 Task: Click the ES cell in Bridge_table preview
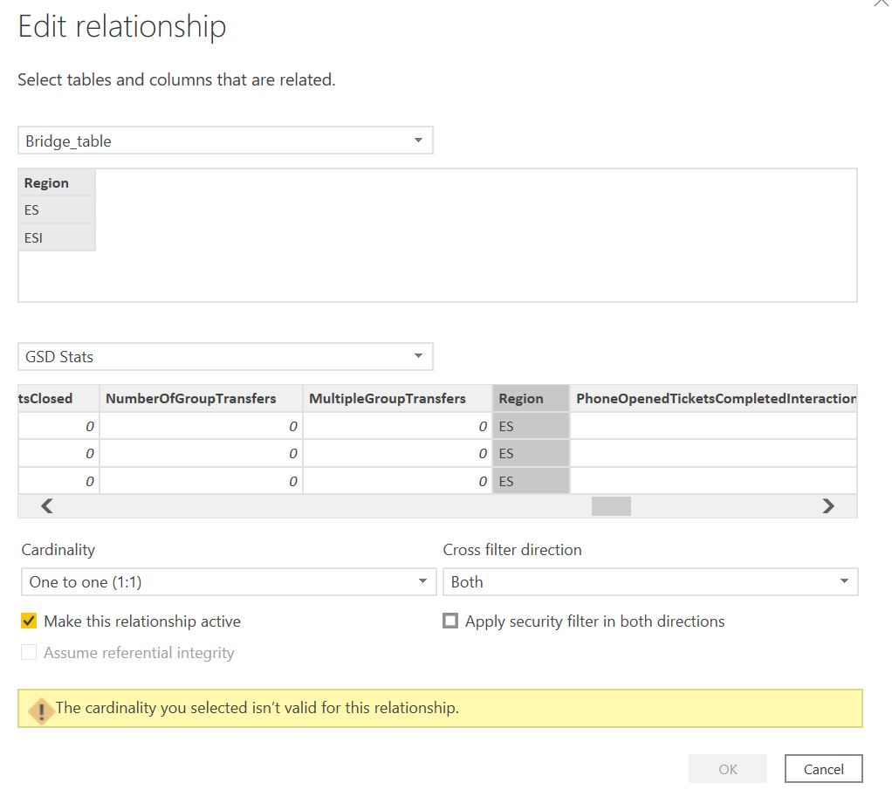pos(57,209)
